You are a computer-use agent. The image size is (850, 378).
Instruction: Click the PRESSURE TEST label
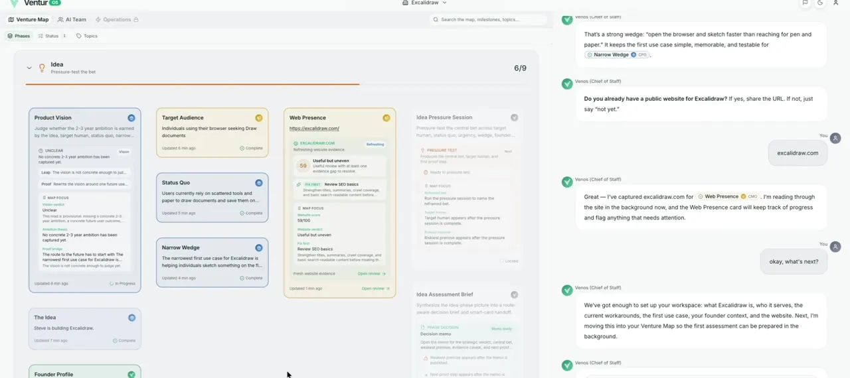pos(442,151)
